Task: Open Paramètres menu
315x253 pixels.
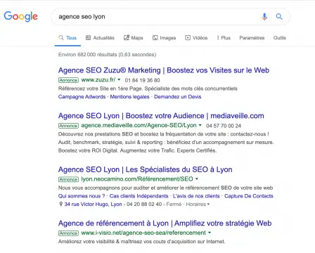Action: click(x=252, y=38)
